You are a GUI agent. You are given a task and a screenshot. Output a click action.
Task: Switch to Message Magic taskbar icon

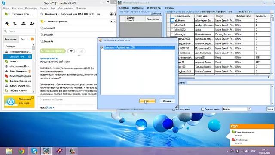tap(46, 151)
